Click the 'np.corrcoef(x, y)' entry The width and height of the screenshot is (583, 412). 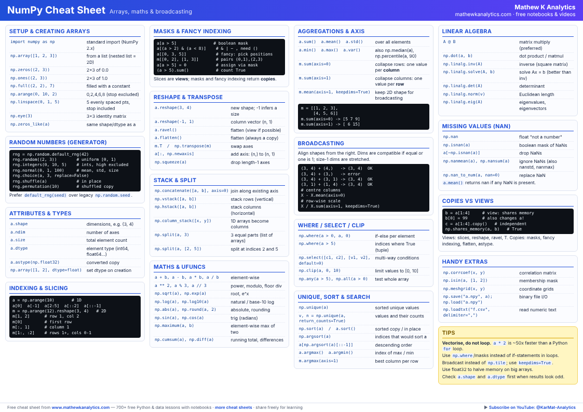pyautogui.click(x=464, y=272)
